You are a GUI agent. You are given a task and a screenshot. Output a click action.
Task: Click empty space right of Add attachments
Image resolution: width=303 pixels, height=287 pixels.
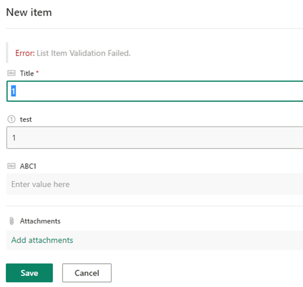(188, 240)
